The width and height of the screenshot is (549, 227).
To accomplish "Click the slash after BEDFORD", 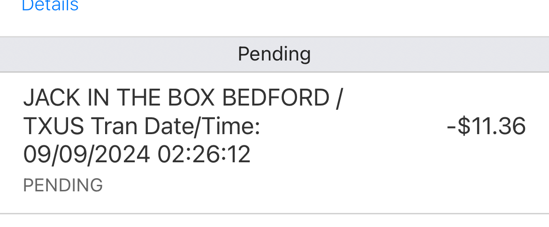I will [339, 98].
